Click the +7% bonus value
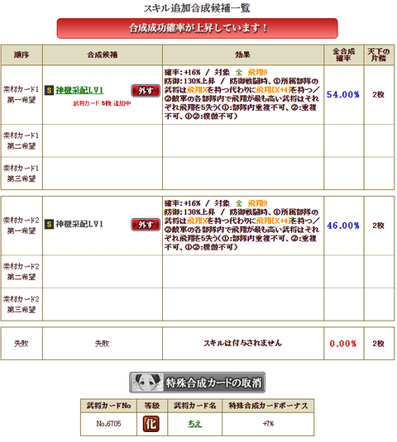397x442 pixels. click(x=268, y=424)
